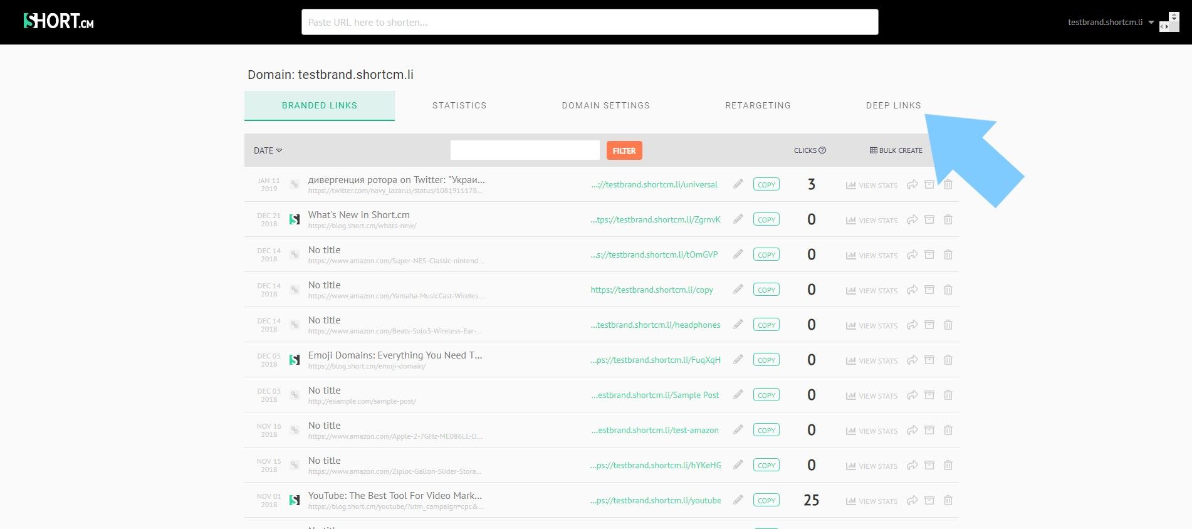
Task: Click the top-right user avatar icon
Action: (x=1169, y=22)
